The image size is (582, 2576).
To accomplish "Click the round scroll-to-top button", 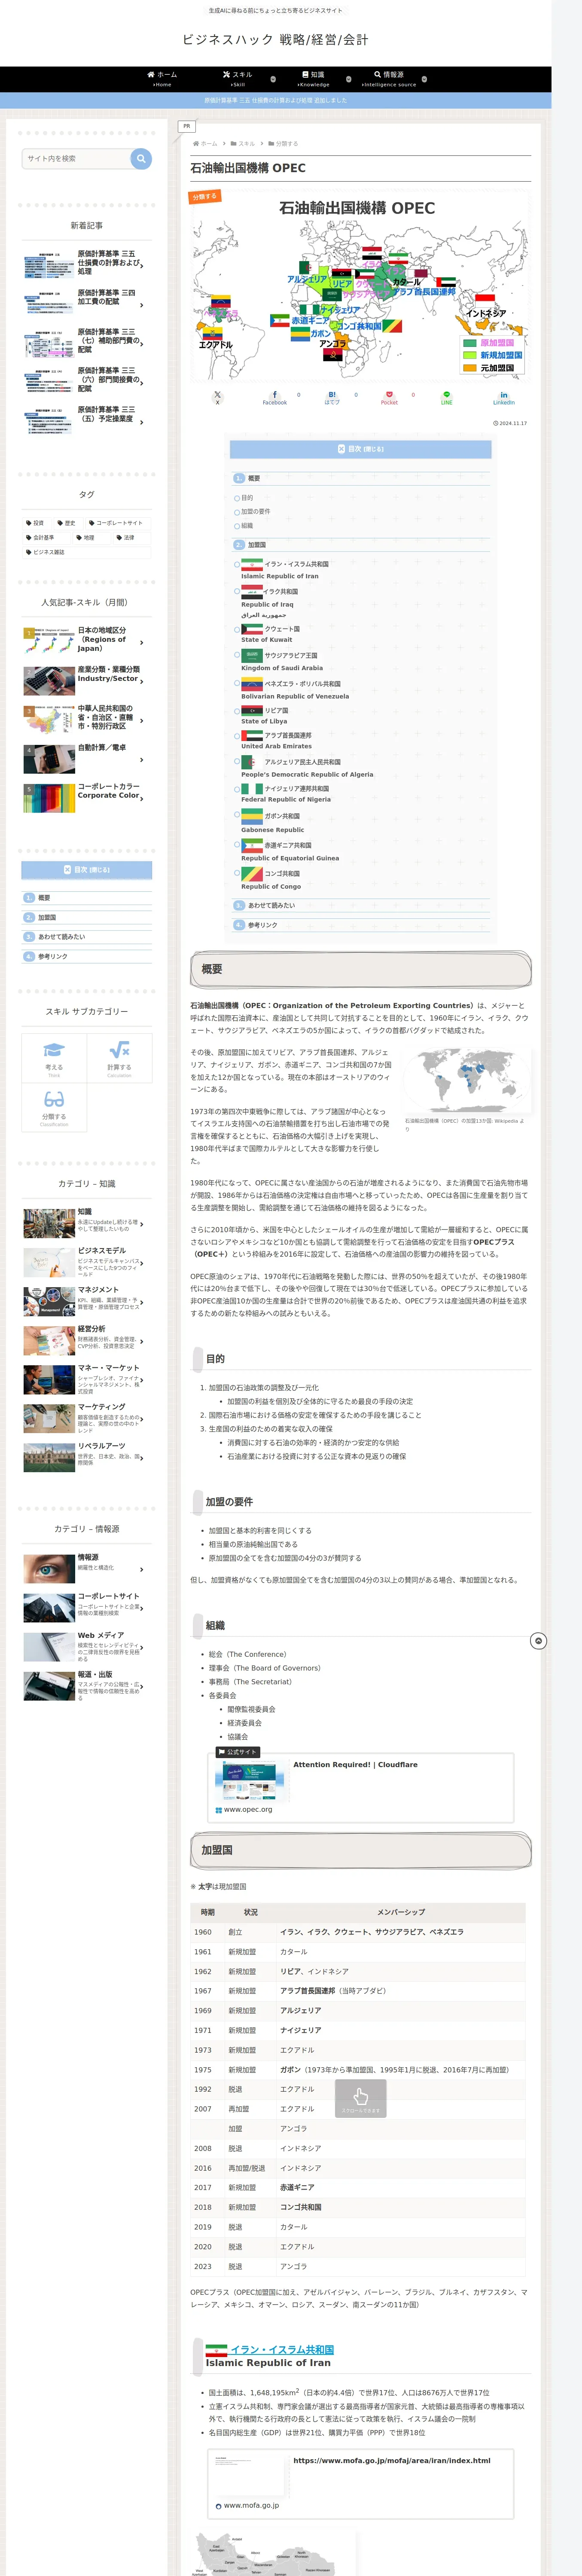I will click(538, 1641).
